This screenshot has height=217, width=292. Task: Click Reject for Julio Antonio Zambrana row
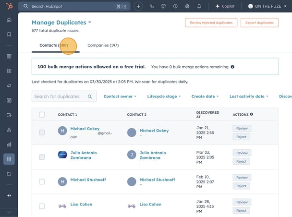[241, 161]
